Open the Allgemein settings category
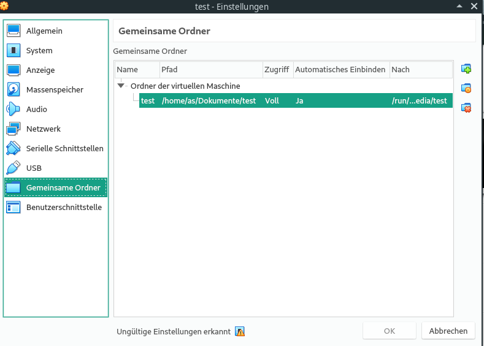This screenshot has width=484, height=346. [44, 31]
